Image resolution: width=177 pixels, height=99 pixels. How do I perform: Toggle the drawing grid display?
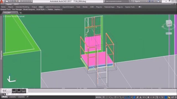point(103,97)
